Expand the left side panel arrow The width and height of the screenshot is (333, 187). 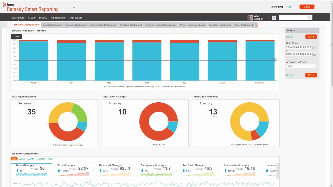tap(3, 25)
